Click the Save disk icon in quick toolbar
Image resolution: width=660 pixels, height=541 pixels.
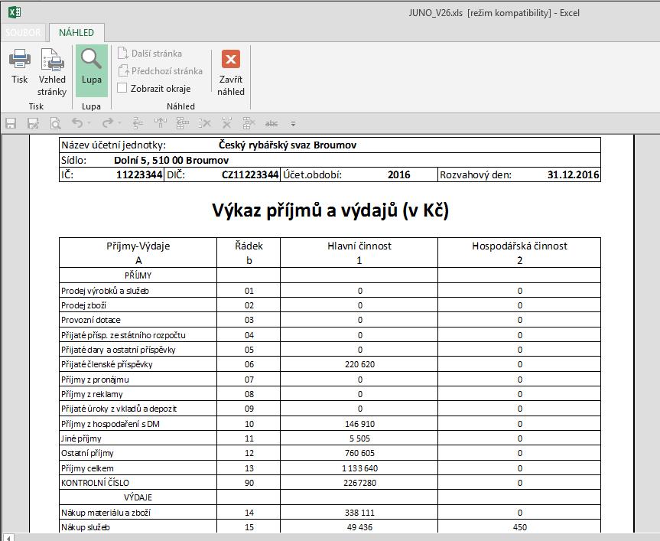(11, 123)
